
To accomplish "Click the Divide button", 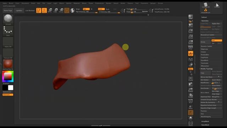I will click(x=205, y=42).
